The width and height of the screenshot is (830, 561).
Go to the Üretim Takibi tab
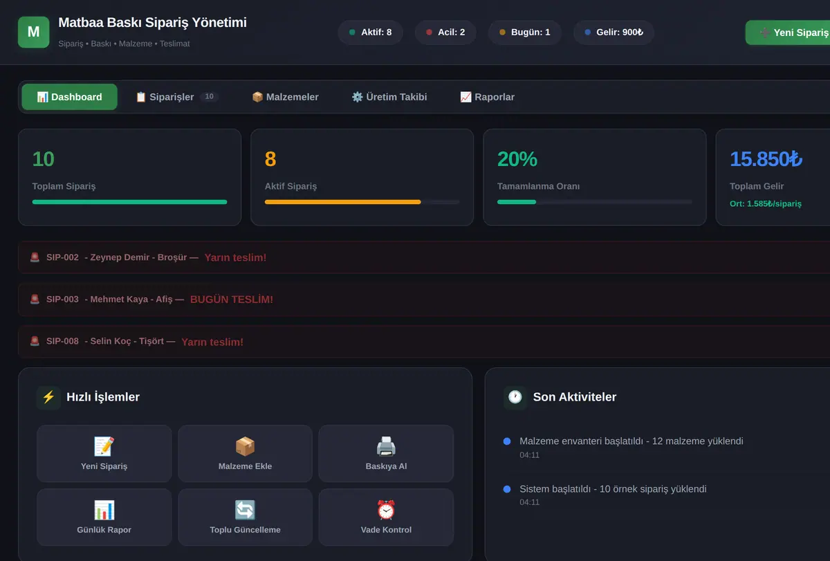389,97
